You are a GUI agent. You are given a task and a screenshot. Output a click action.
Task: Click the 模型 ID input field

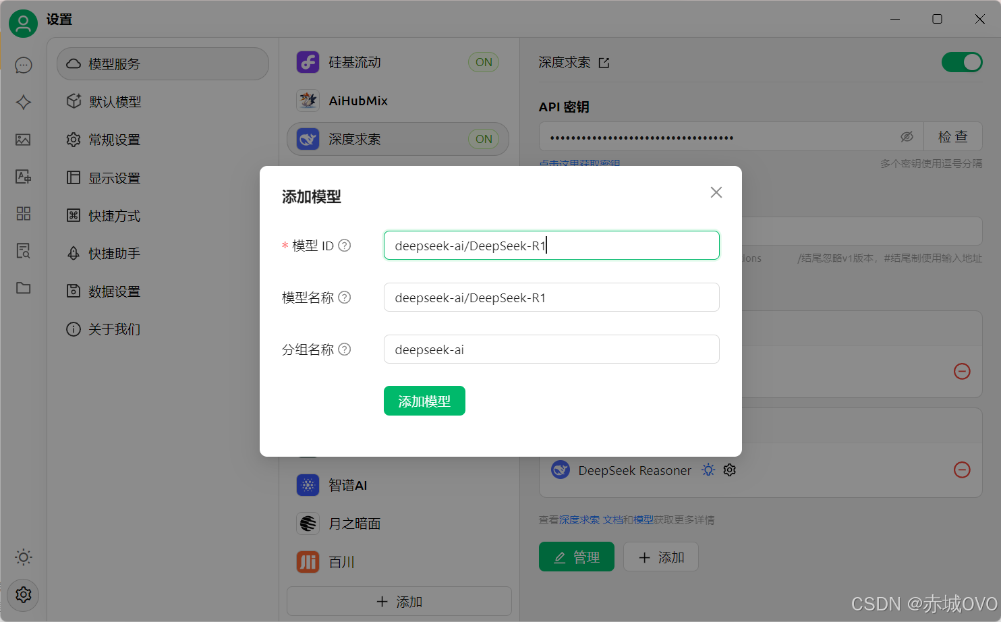point(552,246)
